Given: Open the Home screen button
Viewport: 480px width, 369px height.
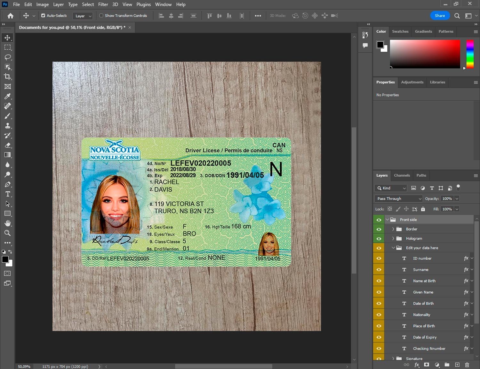Looking at the screenshot, I should point(11,16).
